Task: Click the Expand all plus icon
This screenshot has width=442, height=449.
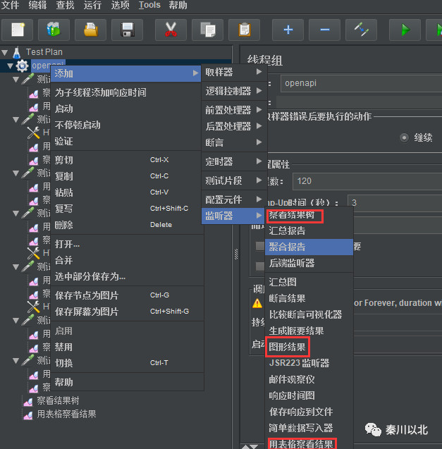Action: click(288, 30)
